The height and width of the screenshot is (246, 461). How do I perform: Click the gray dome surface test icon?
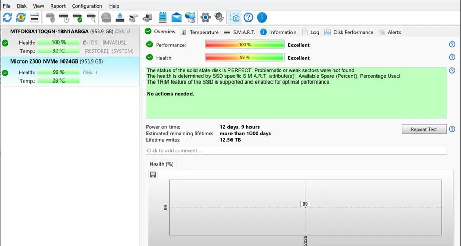(x=106, y=17)
